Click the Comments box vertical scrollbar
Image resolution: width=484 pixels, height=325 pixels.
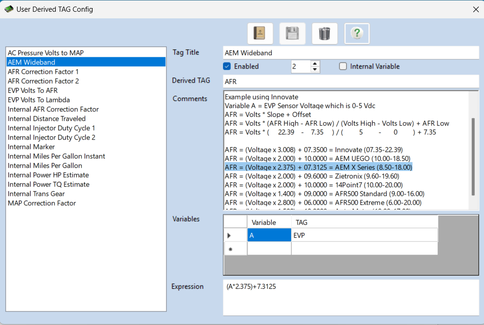click(473, 155)
